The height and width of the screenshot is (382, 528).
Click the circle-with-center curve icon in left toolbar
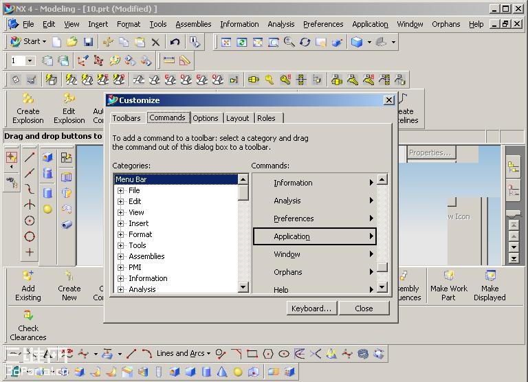click(x=30, y=221)
